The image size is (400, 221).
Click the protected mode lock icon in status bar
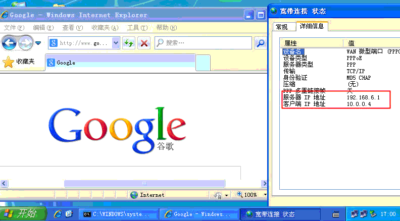click(218, 195)
